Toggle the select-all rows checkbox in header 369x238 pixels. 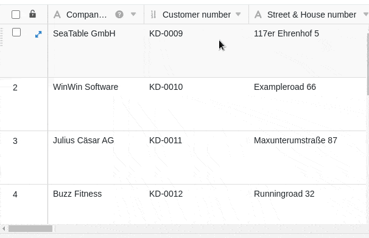16,15
